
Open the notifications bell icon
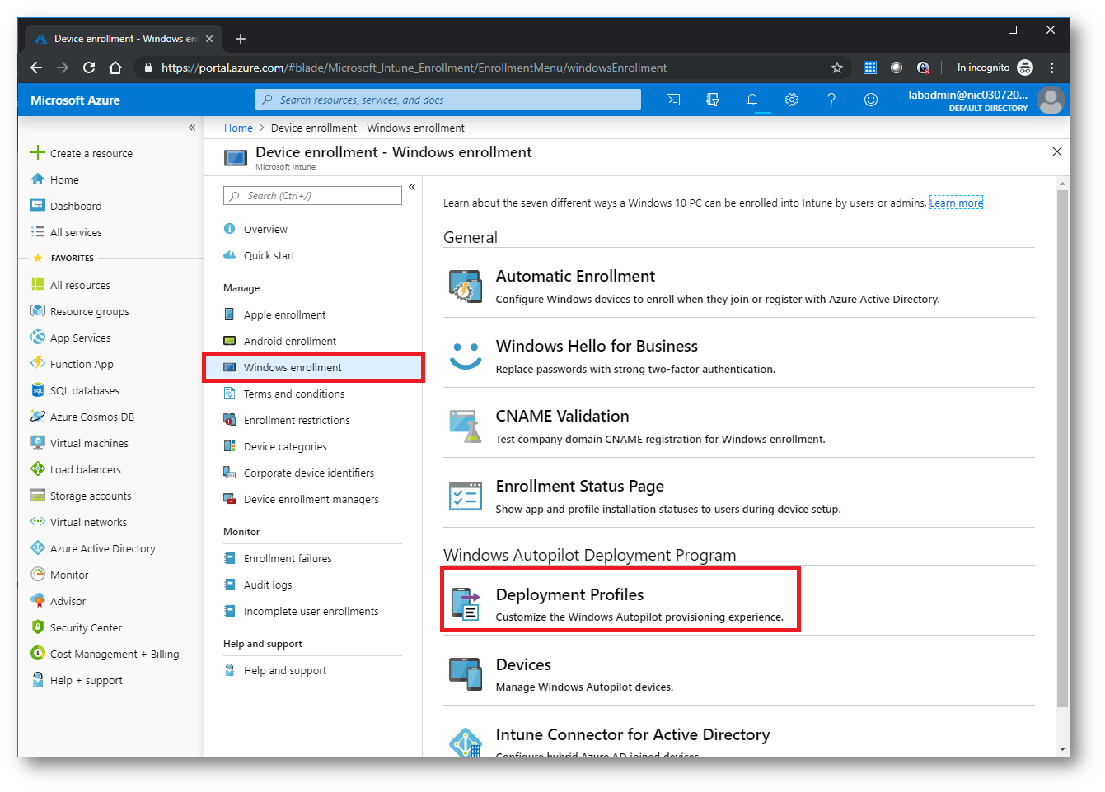pyautogui.click(x=752, y=100)
